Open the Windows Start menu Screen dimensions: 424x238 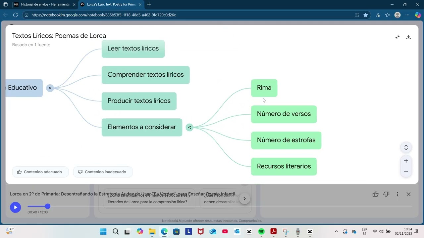103,231
